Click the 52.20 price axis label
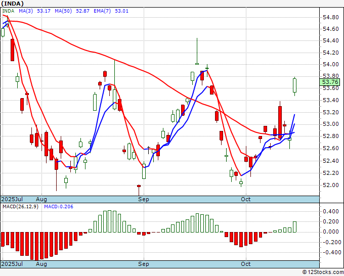The width and height of the screenshot is (344, 276). point(331,173)
